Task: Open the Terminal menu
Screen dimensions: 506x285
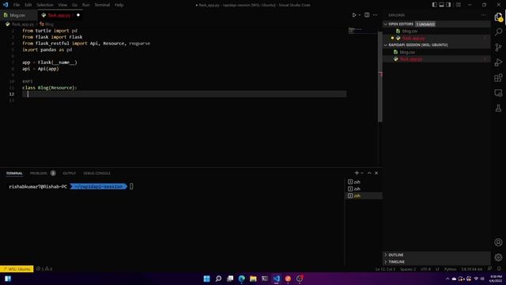Action: pyautogui.click(x=102, y=5)
